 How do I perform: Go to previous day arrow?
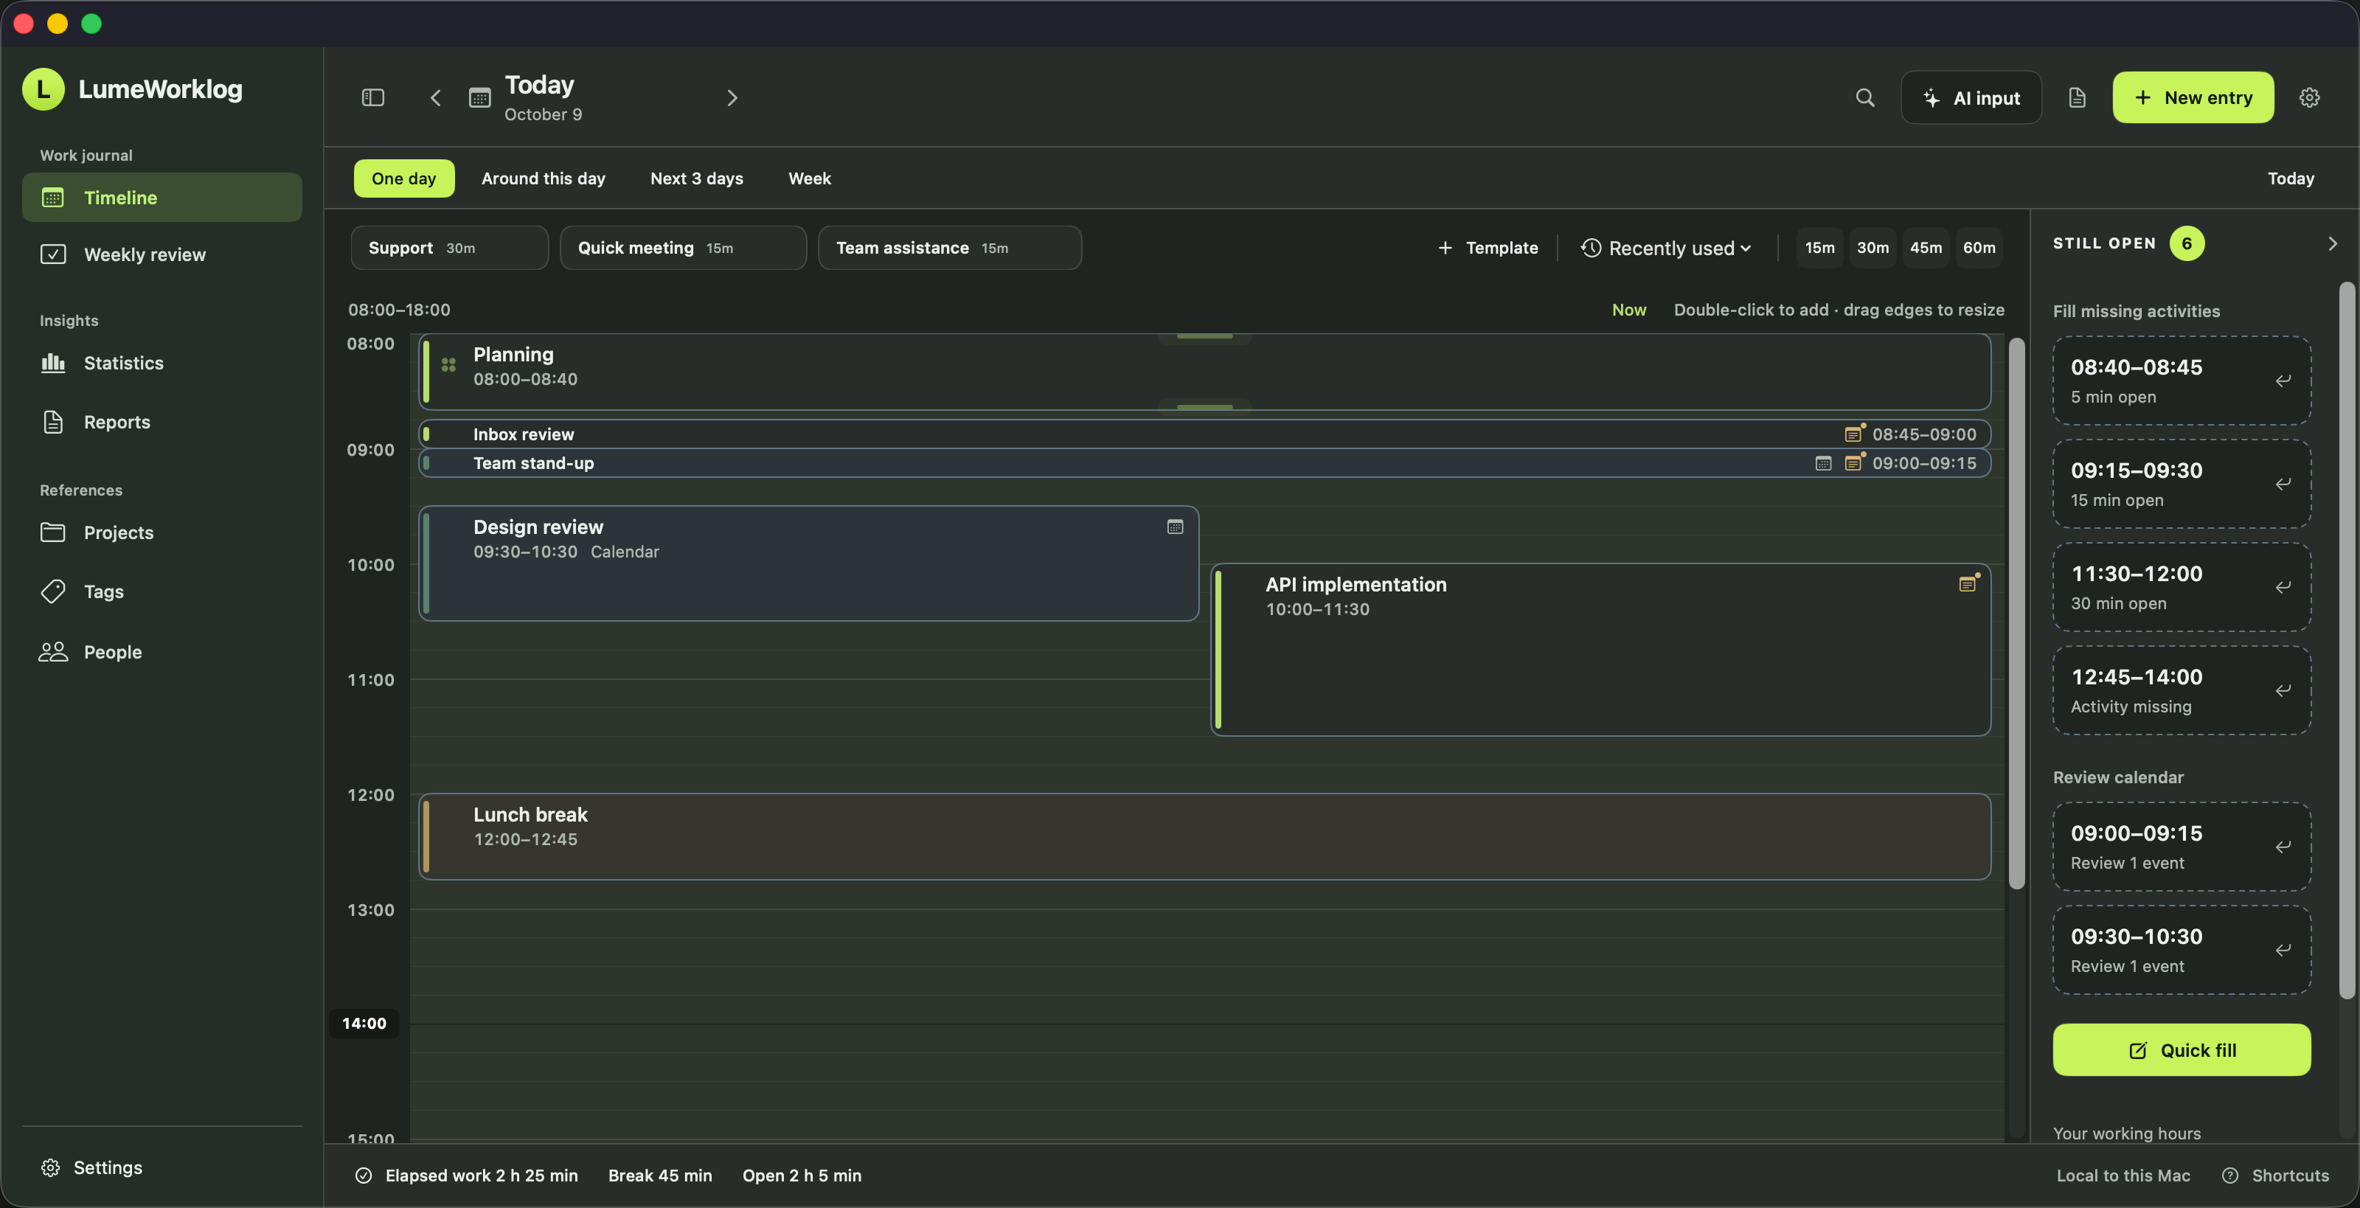pyautogui.click(x=436, y=97)
